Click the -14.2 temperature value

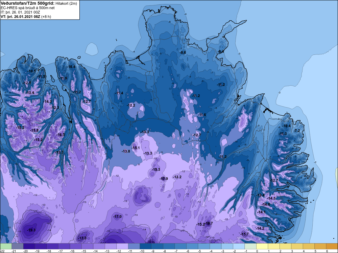click(x=260, y=228)
